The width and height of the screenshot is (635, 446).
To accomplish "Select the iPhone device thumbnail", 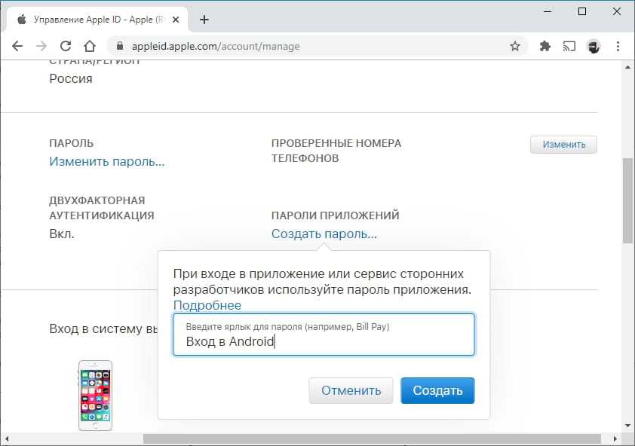I will (95, 395).
